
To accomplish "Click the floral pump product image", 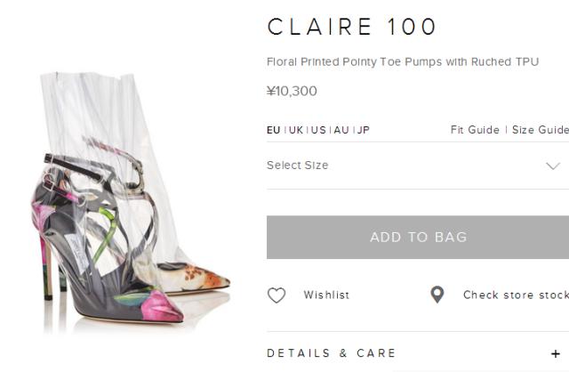I will [131, 202].
